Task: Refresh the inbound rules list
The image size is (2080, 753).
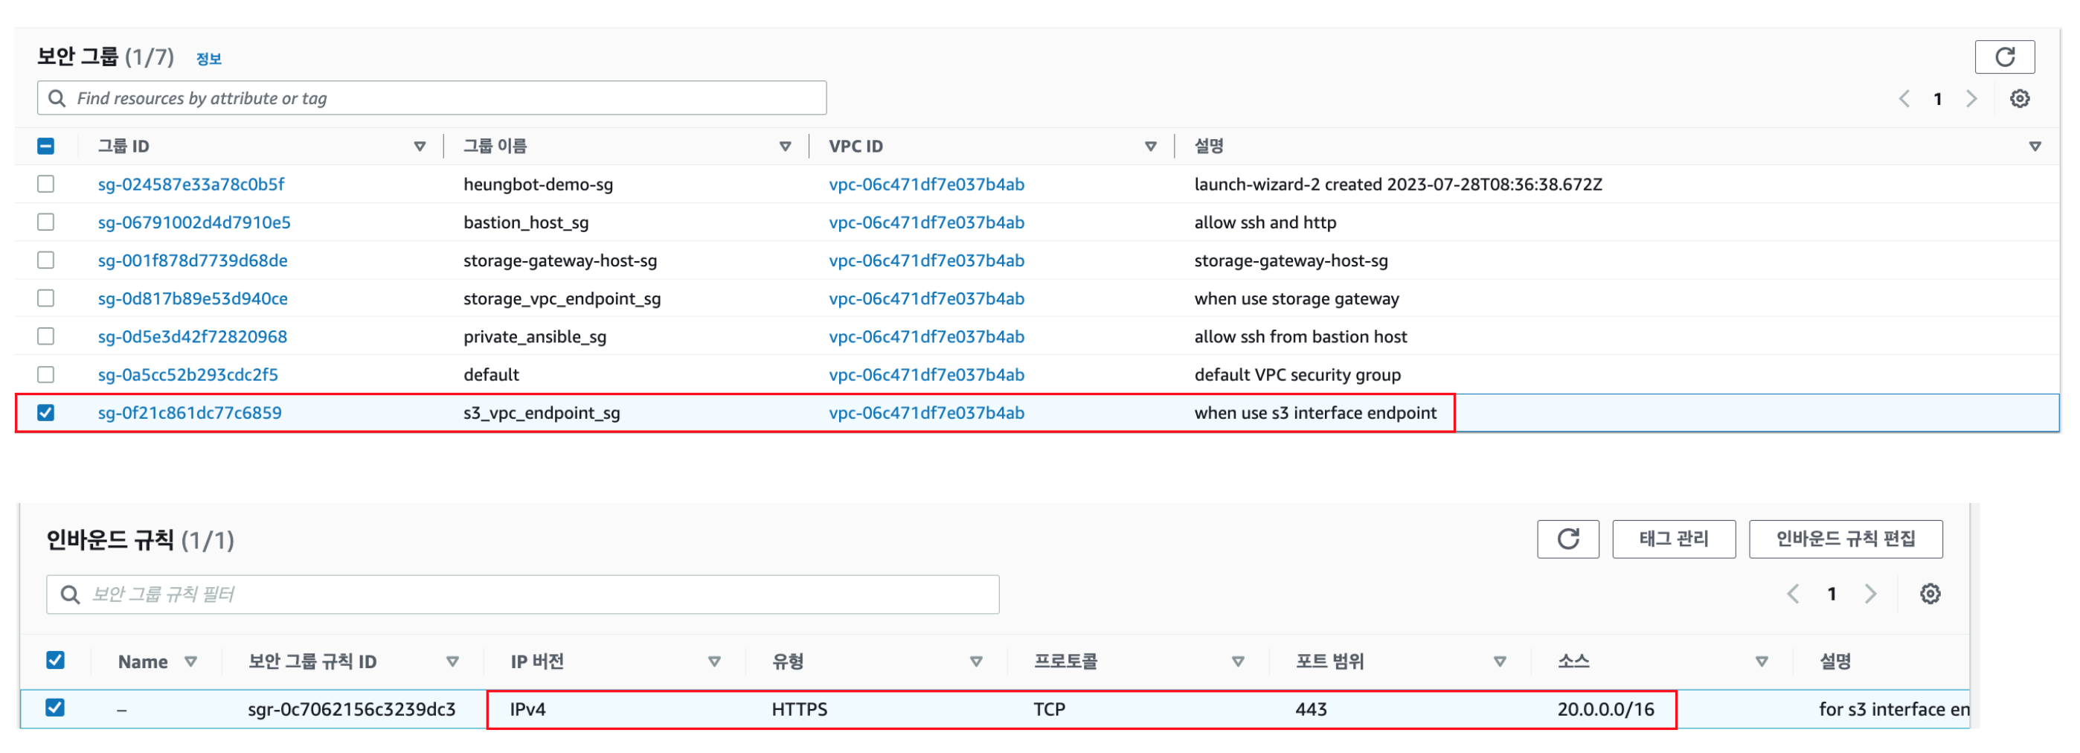Action: [x=1567, y=538]
